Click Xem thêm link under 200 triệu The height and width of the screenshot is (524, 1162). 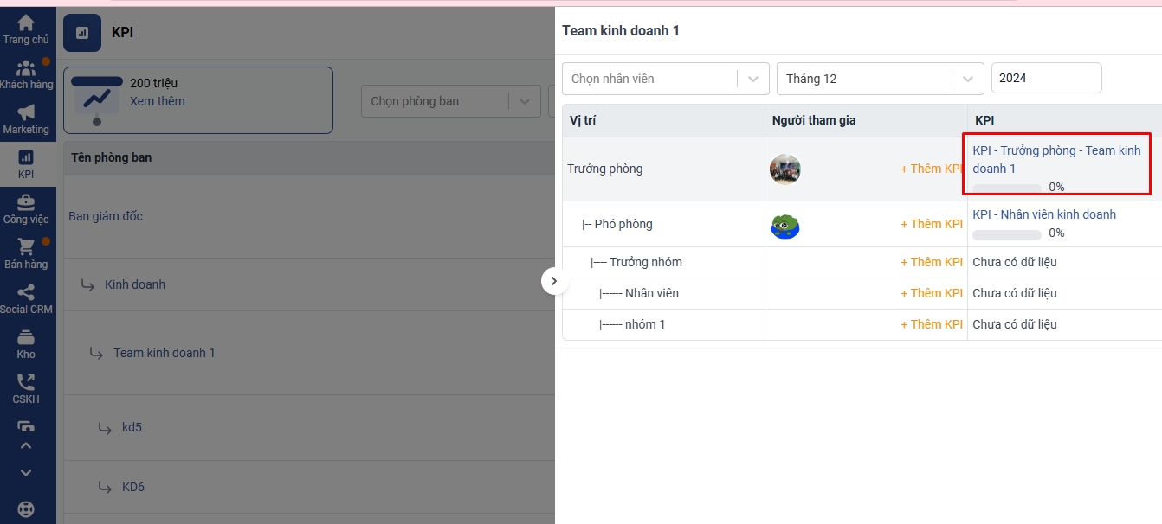pyautogui.click(x=157, y=101)
